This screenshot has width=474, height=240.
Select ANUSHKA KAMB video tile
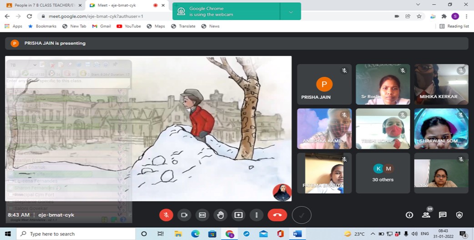[x=324, y=129]
